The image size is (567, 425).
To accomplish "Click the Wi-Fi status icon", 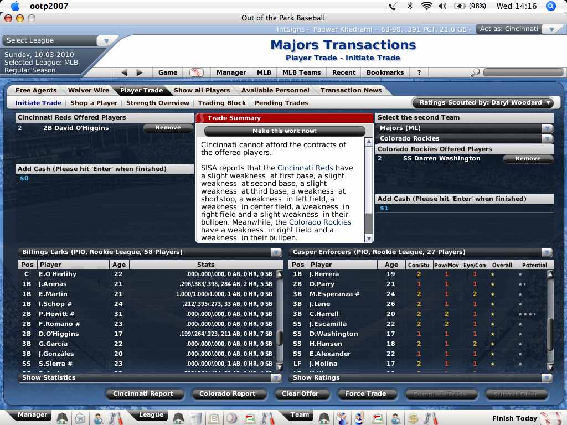I will 427,6.
